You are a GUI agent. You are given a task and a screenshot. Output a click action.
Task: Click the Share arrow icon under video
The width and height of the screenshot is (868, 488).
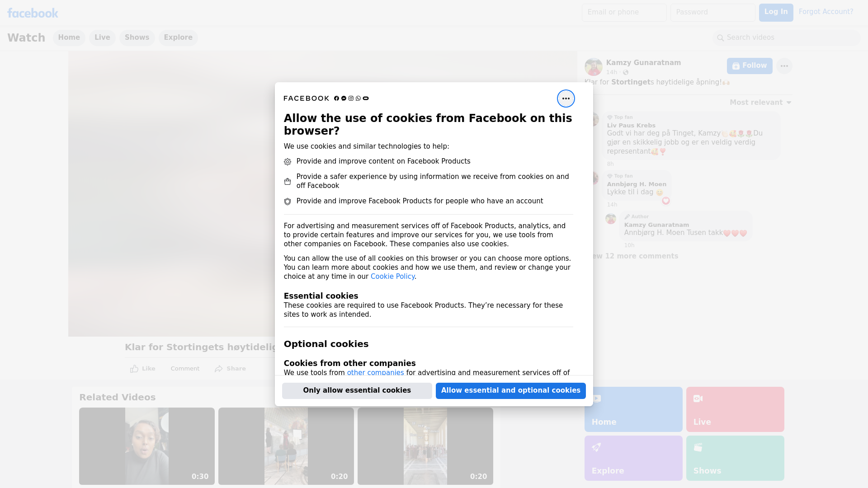click(x=219, y=369)
